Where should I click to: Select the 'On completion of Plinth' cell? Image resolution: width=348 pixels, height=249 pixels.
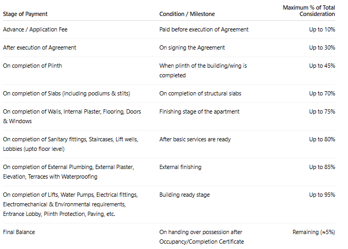[x=32, y=66]
